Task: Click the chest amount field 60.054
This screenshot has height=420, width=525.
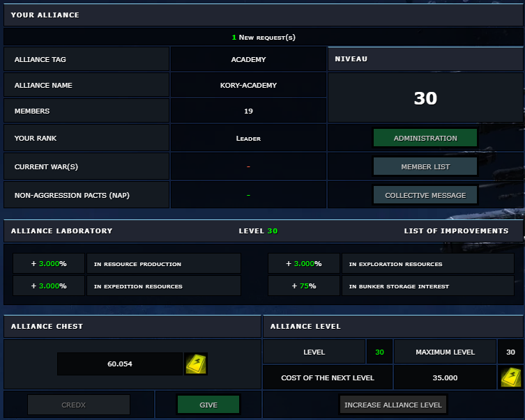Action: (120, 364)
